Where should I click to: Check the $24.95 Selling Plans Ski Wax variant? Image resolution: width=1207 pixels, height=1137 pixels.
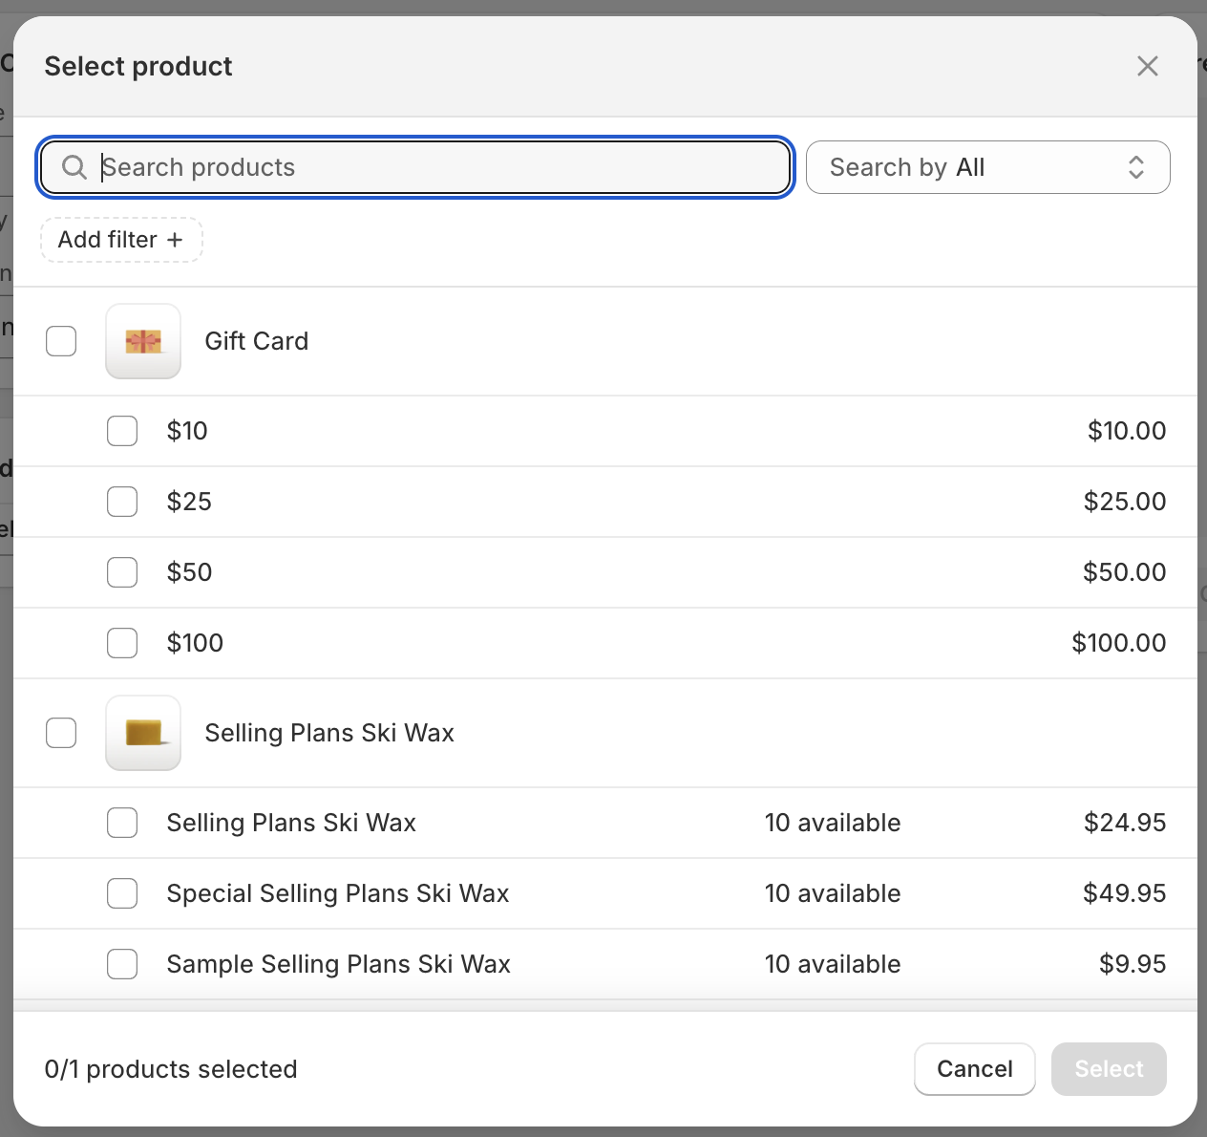click(x=122, y=823)
